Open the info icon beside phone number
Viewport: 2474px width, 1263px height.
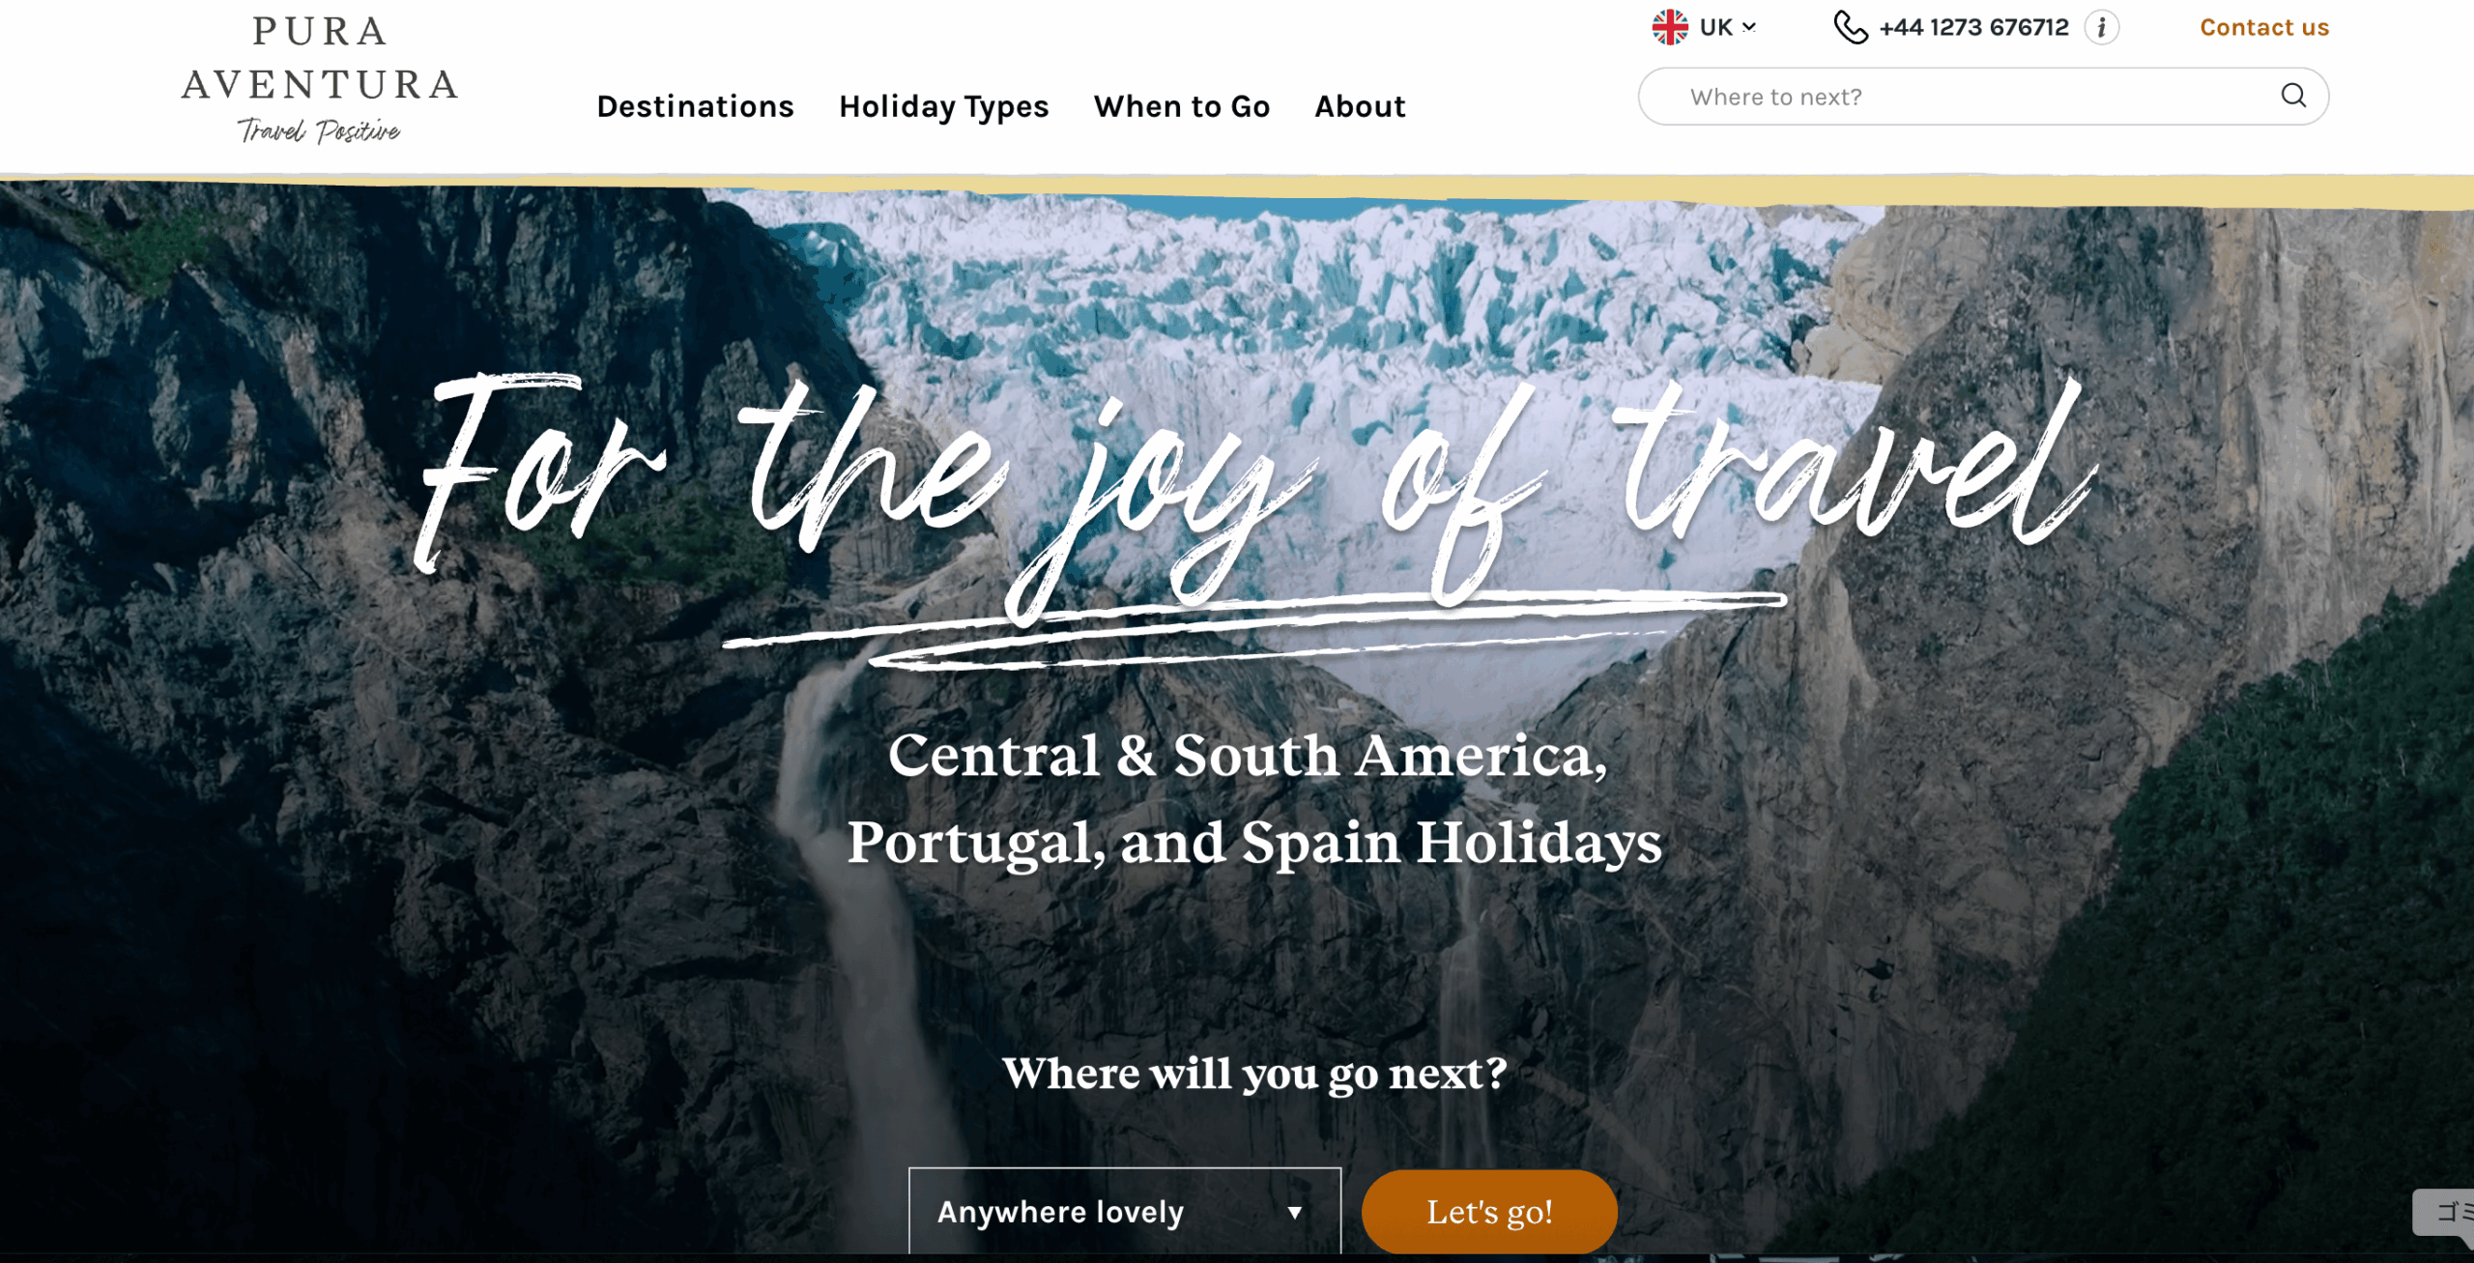pyautogui.click(x=2101, y=27)
